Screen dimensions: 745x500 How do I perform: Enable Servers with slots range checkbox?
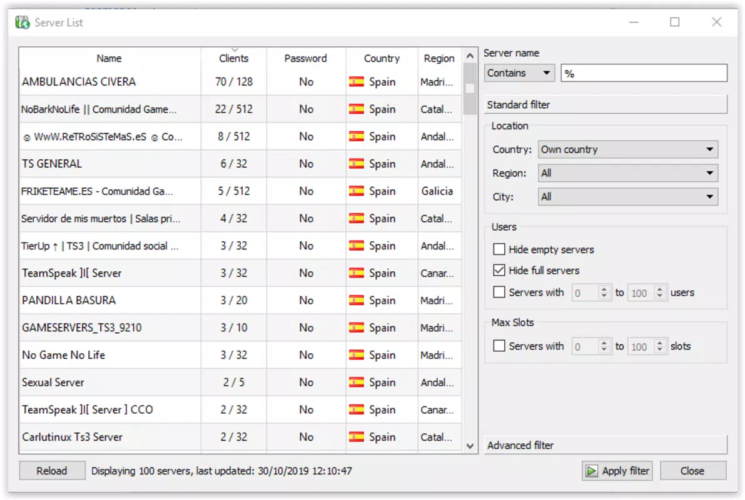(499, 346)
